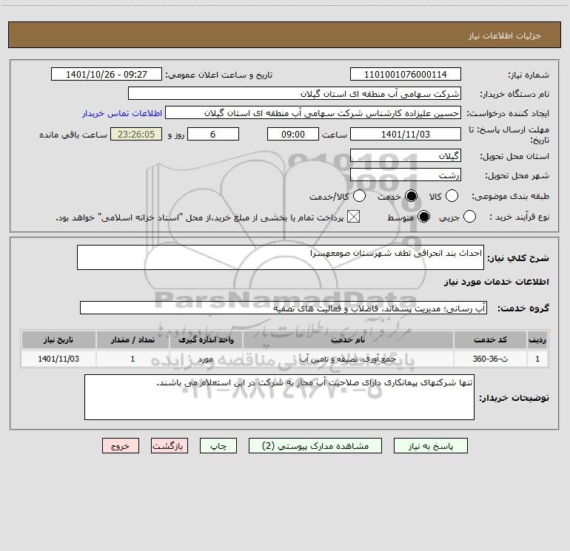The width and height of the screenshot is (570, 551).
Task: Click the تعداد / مقدار column header
Action: [133, 339]
